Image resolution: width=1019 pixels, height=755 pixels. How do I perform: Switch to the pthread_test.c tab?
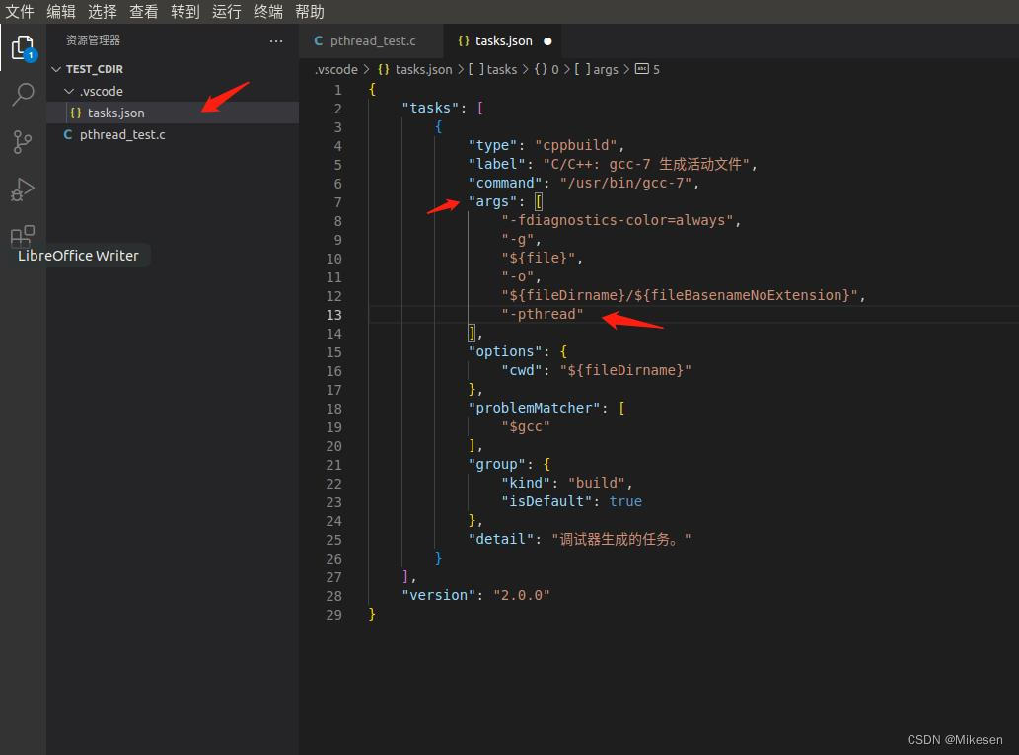coord(373,40)
